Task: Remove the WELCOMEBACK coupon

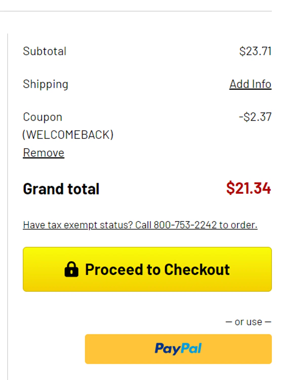Action: pyautogui.click(x=44, y=153)
